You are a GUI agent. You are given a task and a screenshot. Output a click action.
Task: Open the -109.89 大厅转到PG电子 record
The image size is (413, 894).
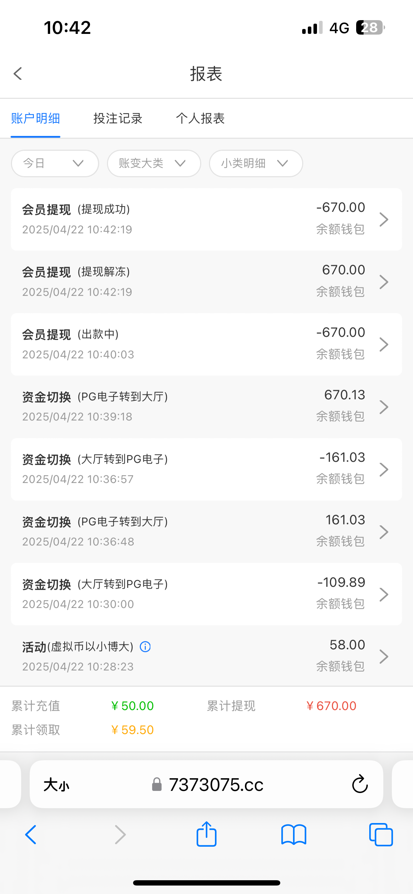tap(206, 594)
